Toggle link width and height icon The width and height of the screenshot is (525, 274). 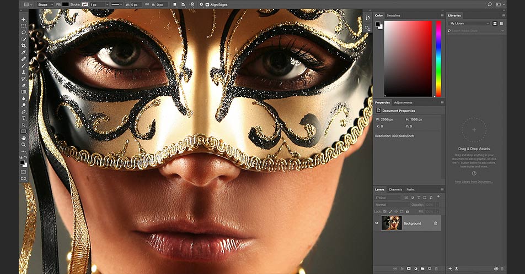tap(147, 5)
